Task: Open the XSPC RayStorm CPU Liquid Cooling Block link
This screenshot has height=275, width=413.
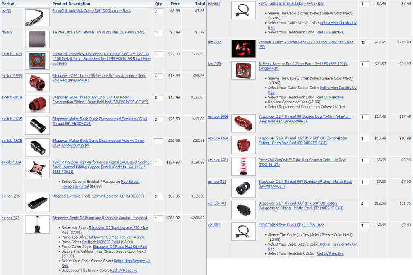Action: [101, 167]
